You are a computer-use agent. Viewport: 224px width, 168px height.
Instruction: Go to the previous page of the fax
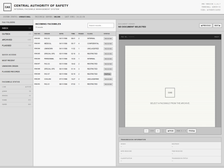[170, 131]
